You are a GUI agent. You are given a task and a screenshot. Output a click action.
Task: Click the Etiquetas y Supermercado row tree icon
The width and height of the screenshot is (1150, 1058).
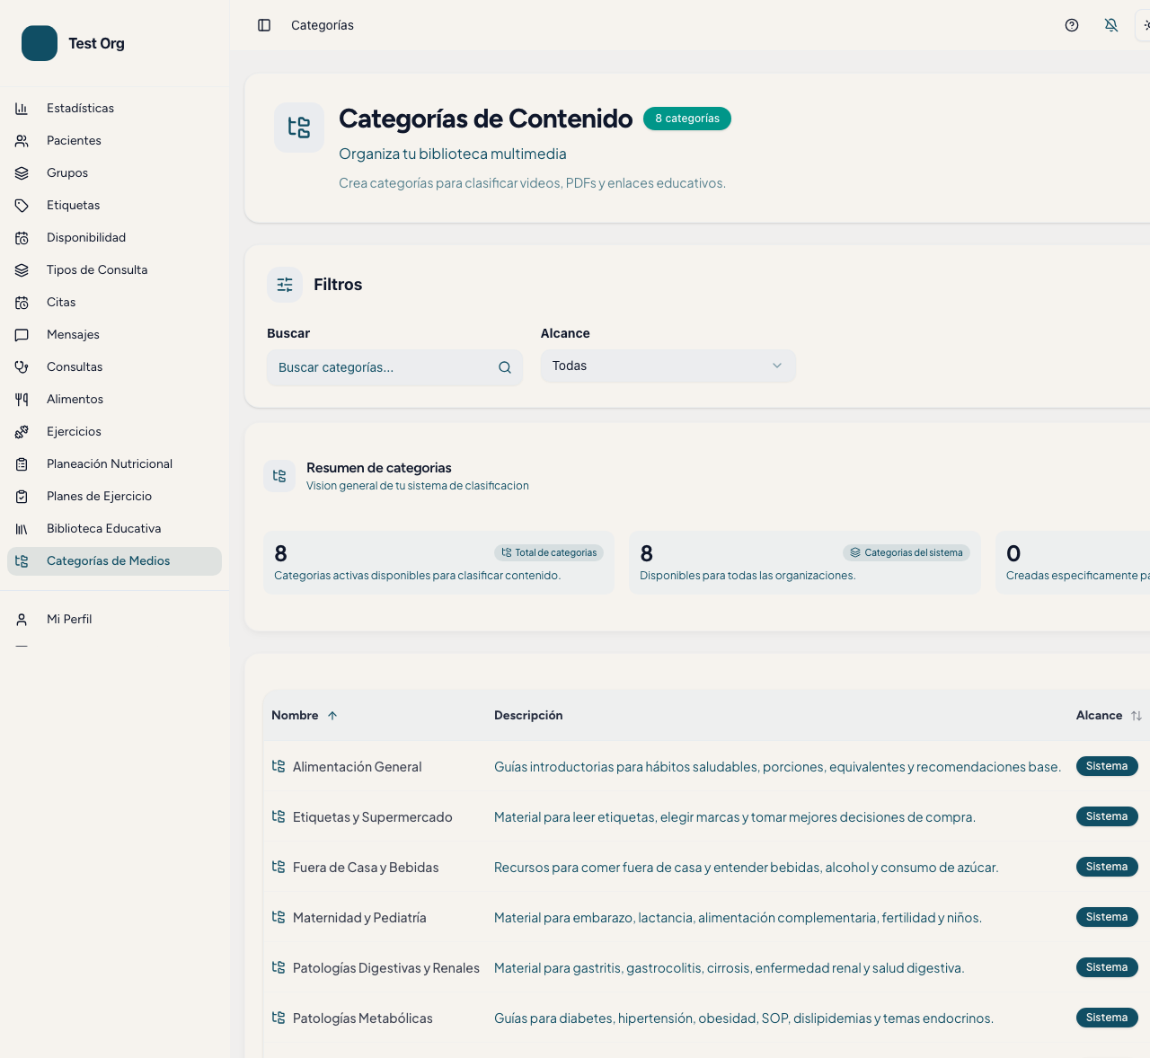pyautogui.click(x=279, y=816)
